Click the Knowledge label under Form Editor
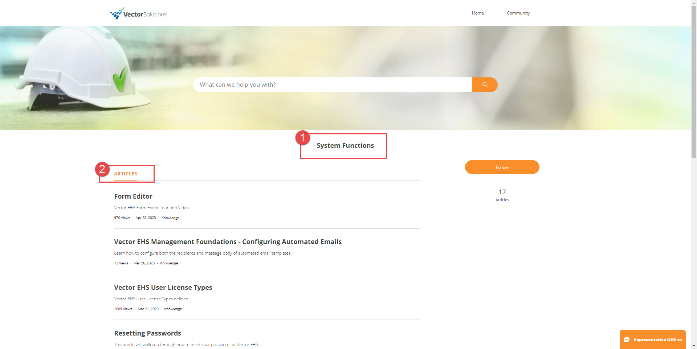This screenshot has height=349, width=697. [170, 218]
